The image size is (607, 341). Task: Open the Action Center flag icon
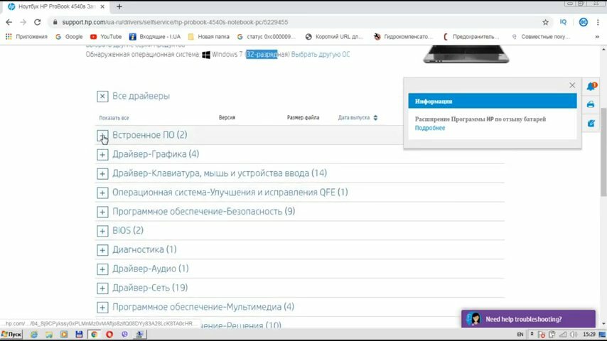pyautogui.click(x=542, y=335)
